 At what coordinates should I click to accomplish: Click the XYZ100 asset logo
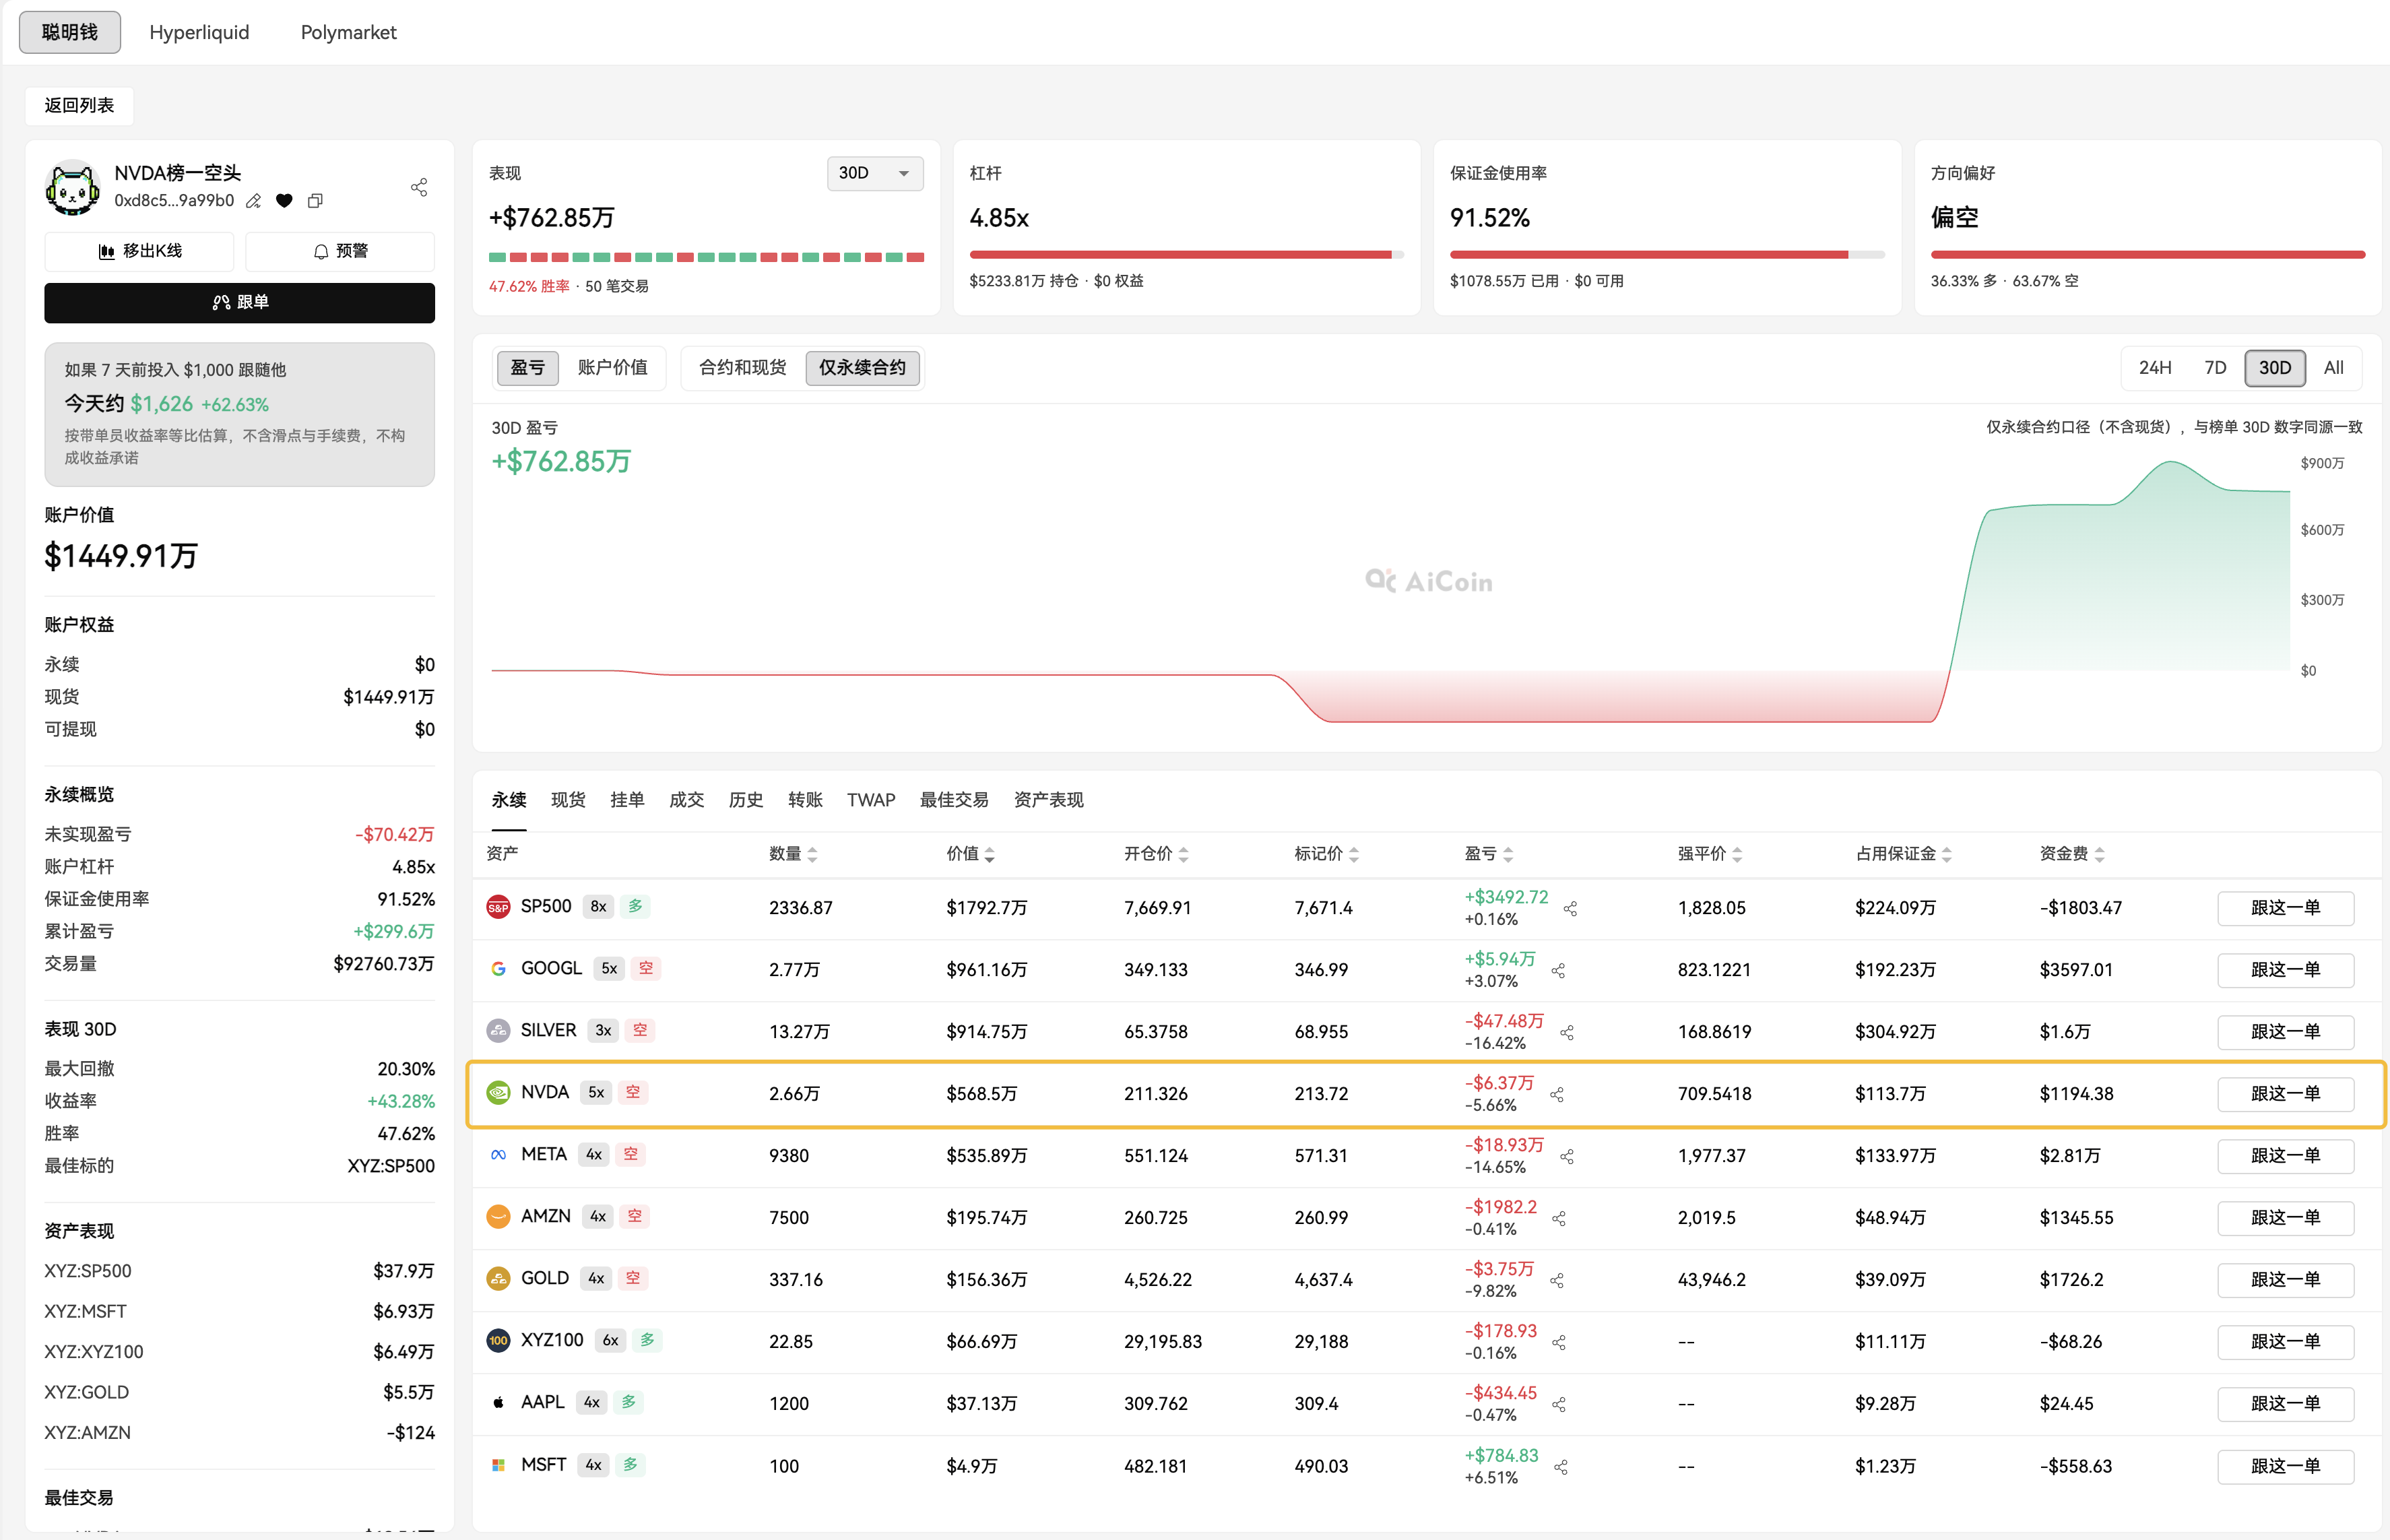(x=498, y=1340)
